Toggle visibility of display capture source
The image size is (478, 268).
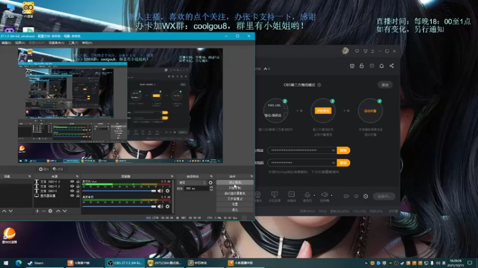72,196
